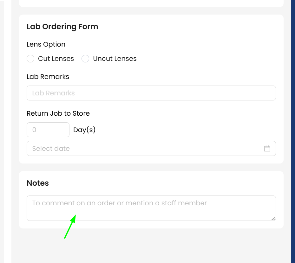The height and width of the screenshot is (263, 295).
Task: Grab the Notes textarea resize handle
Action: (273, 218)
